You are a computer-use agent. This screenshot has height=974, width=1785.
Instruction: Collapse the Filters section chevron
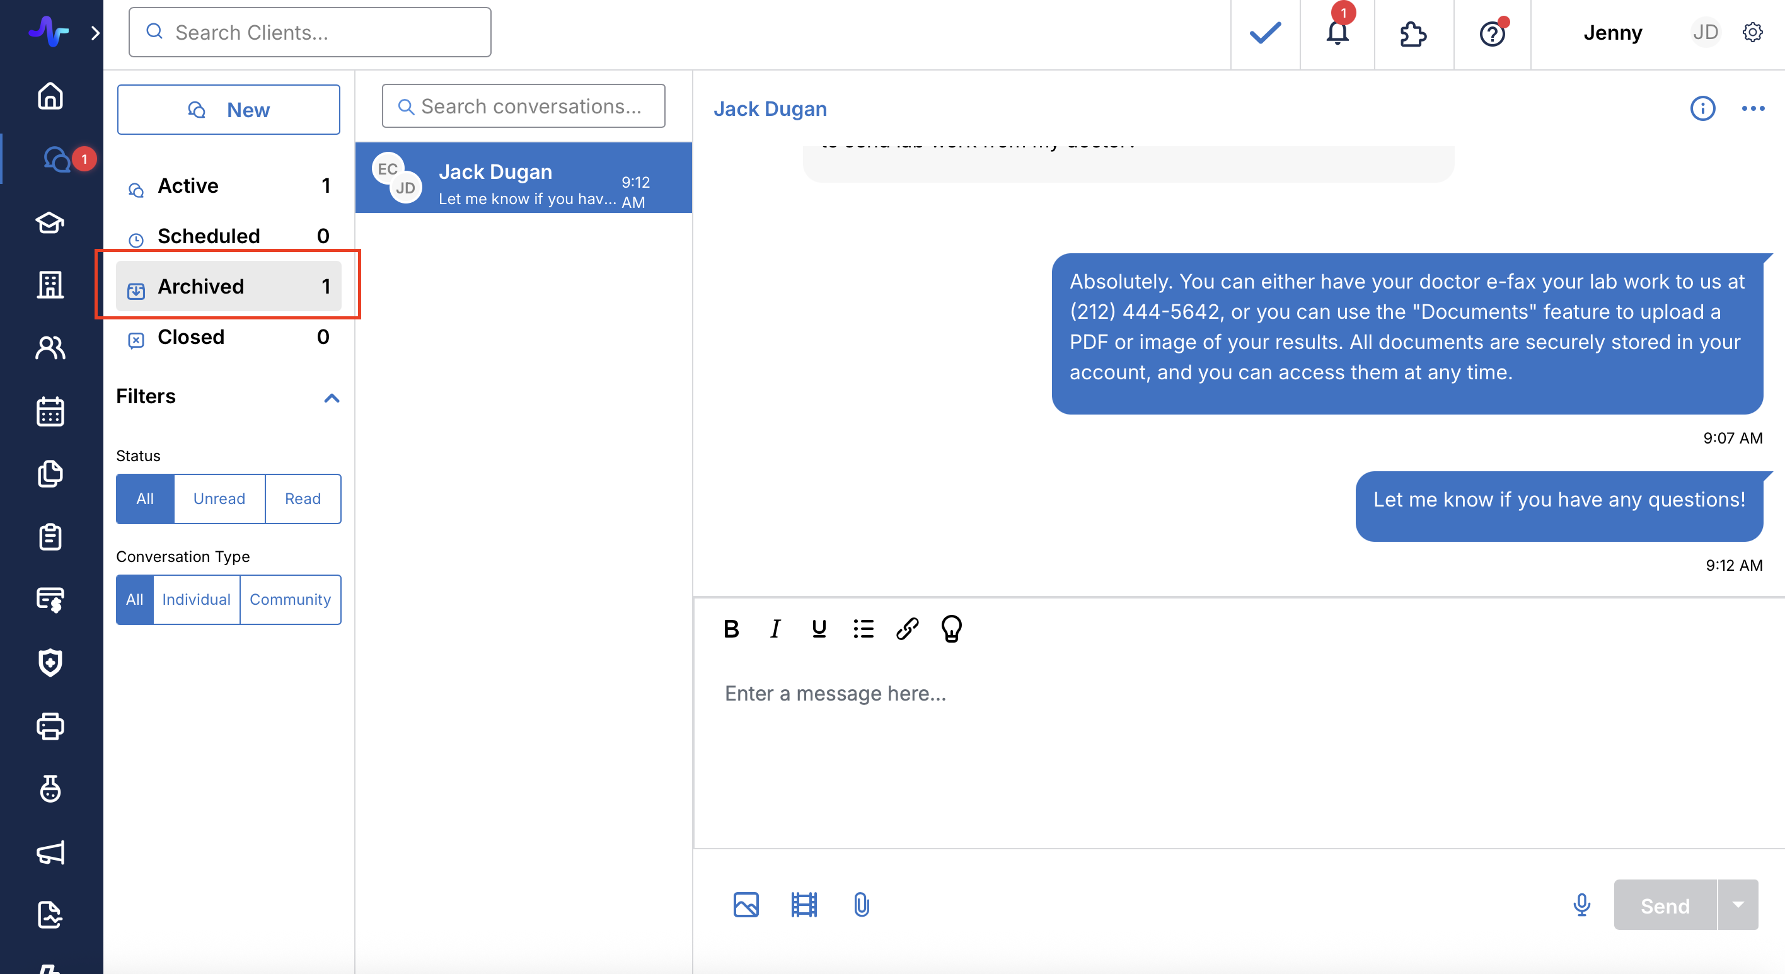332,398
